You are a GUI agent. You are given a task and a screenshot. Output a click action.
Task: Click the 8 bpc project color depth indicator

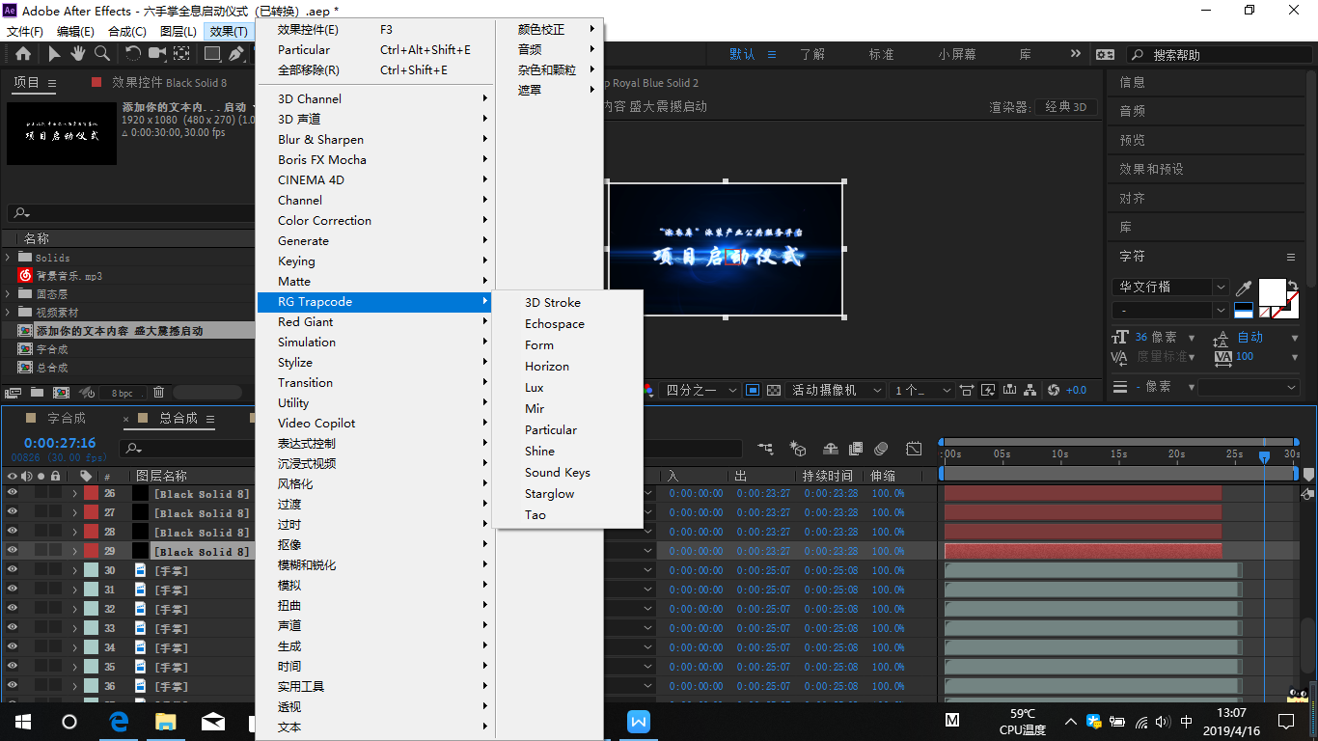click(x=122, y=392)
